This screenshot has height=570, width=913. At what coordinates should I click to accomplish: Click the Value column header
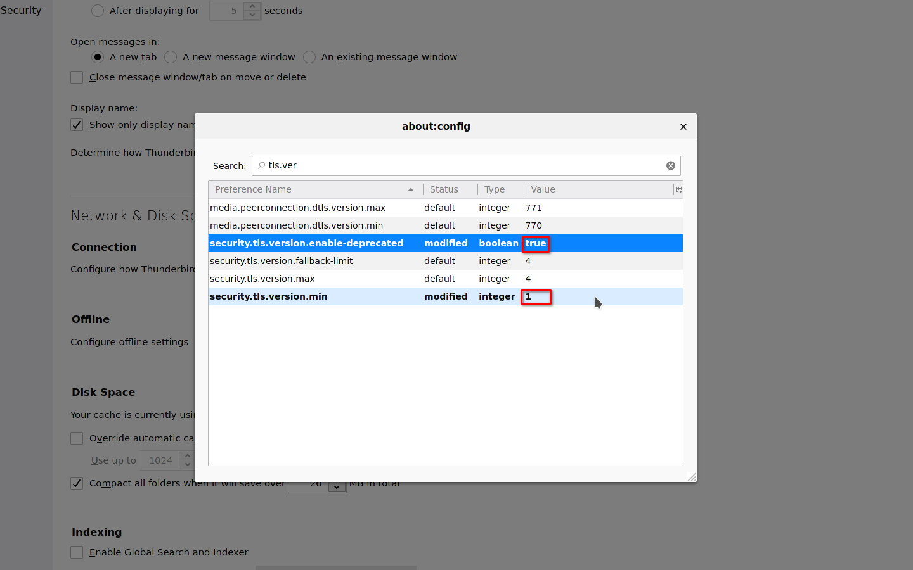(x=543, y=189)
